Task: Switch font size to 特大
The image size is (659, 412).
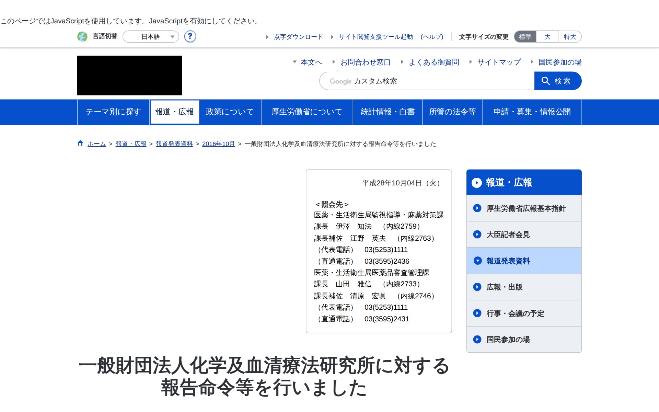Action: [x=569, y=36]
